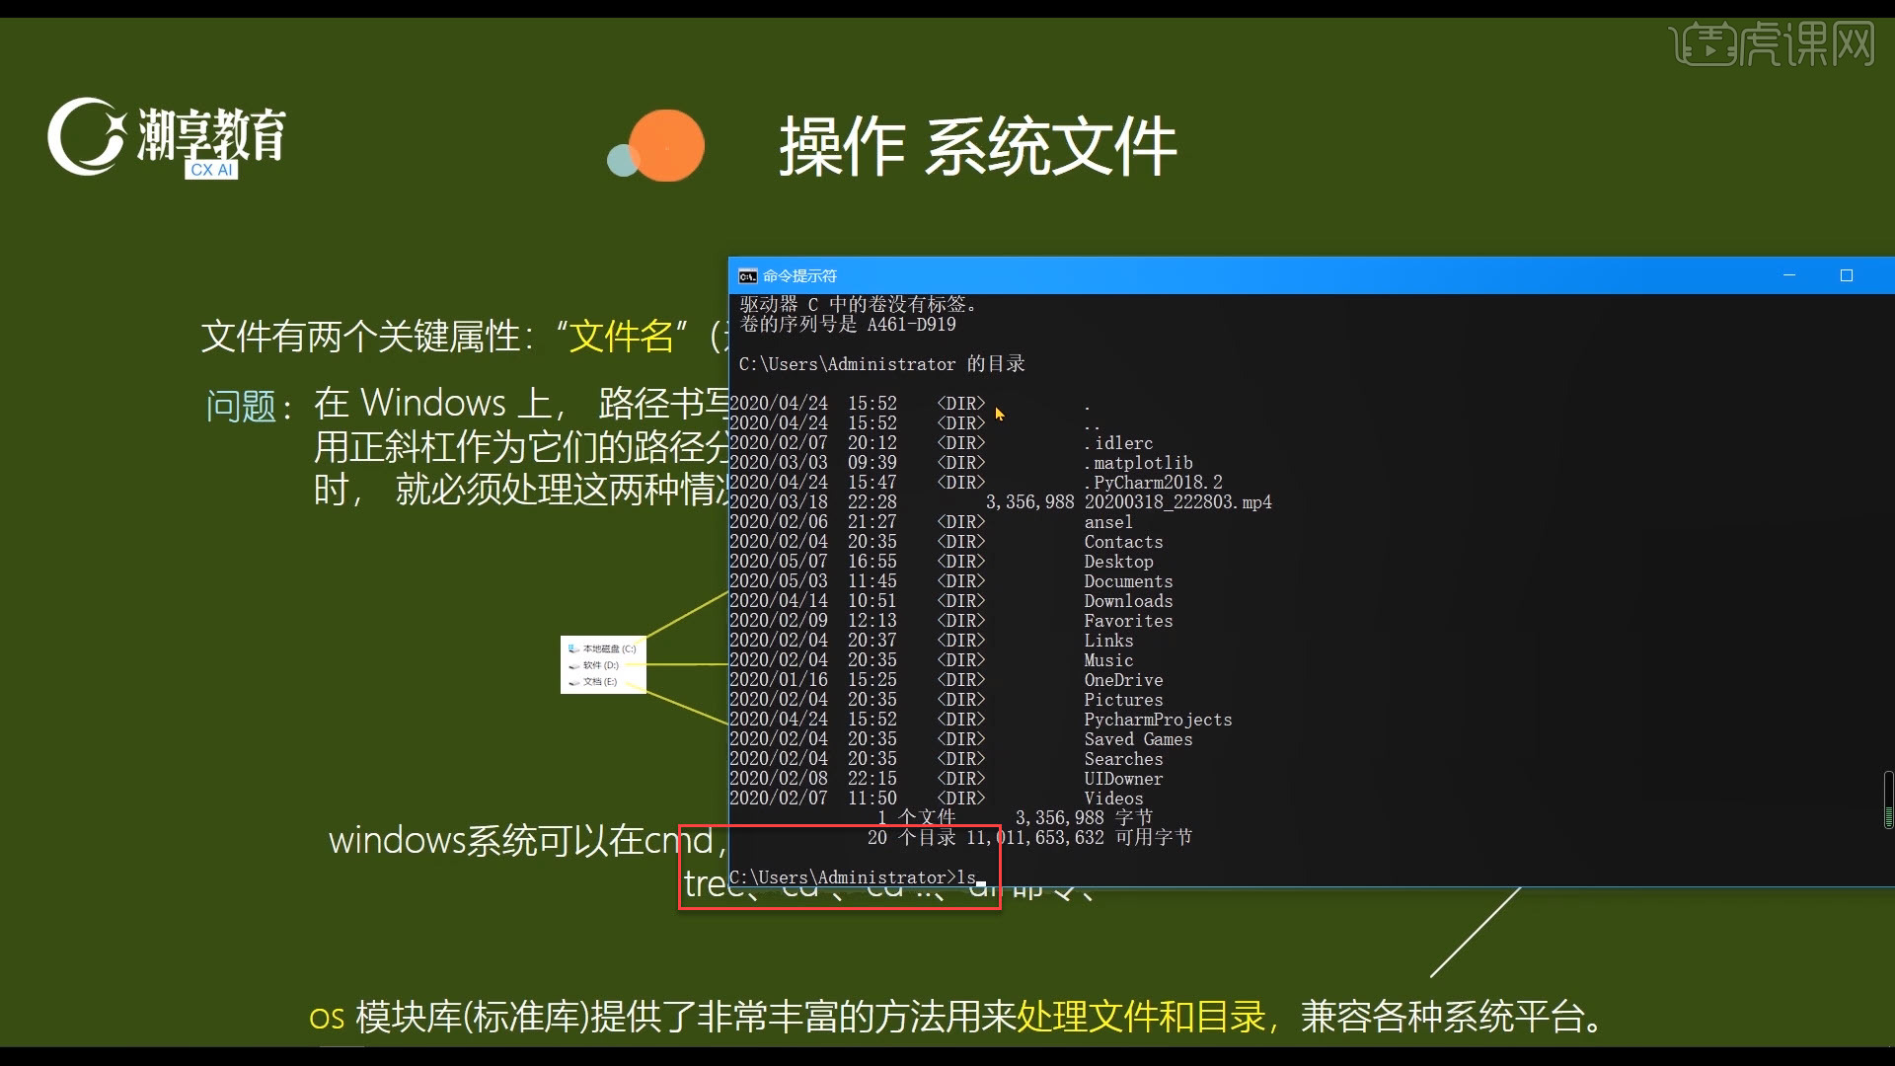
Task: Click the PycharmProjects directory entry
Action: pos(1157,720)
